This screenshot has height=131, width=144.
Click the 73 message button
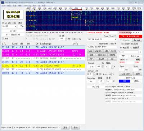click(x=112, y=59)
